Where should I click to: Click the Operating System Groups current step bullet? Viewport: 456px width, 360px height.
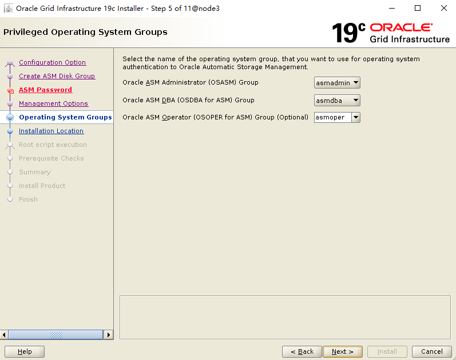tap(10, 117)
